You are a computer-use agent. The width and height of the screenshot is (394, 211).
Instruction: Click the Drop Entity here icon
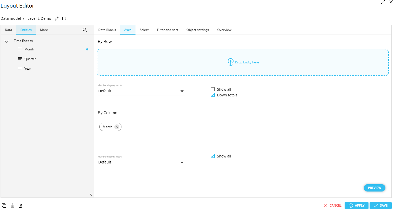coord(230,62)
